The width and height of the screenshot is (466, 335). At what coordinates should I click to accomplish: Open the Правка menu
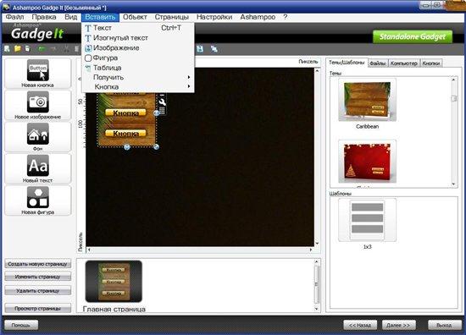point(44,17)
